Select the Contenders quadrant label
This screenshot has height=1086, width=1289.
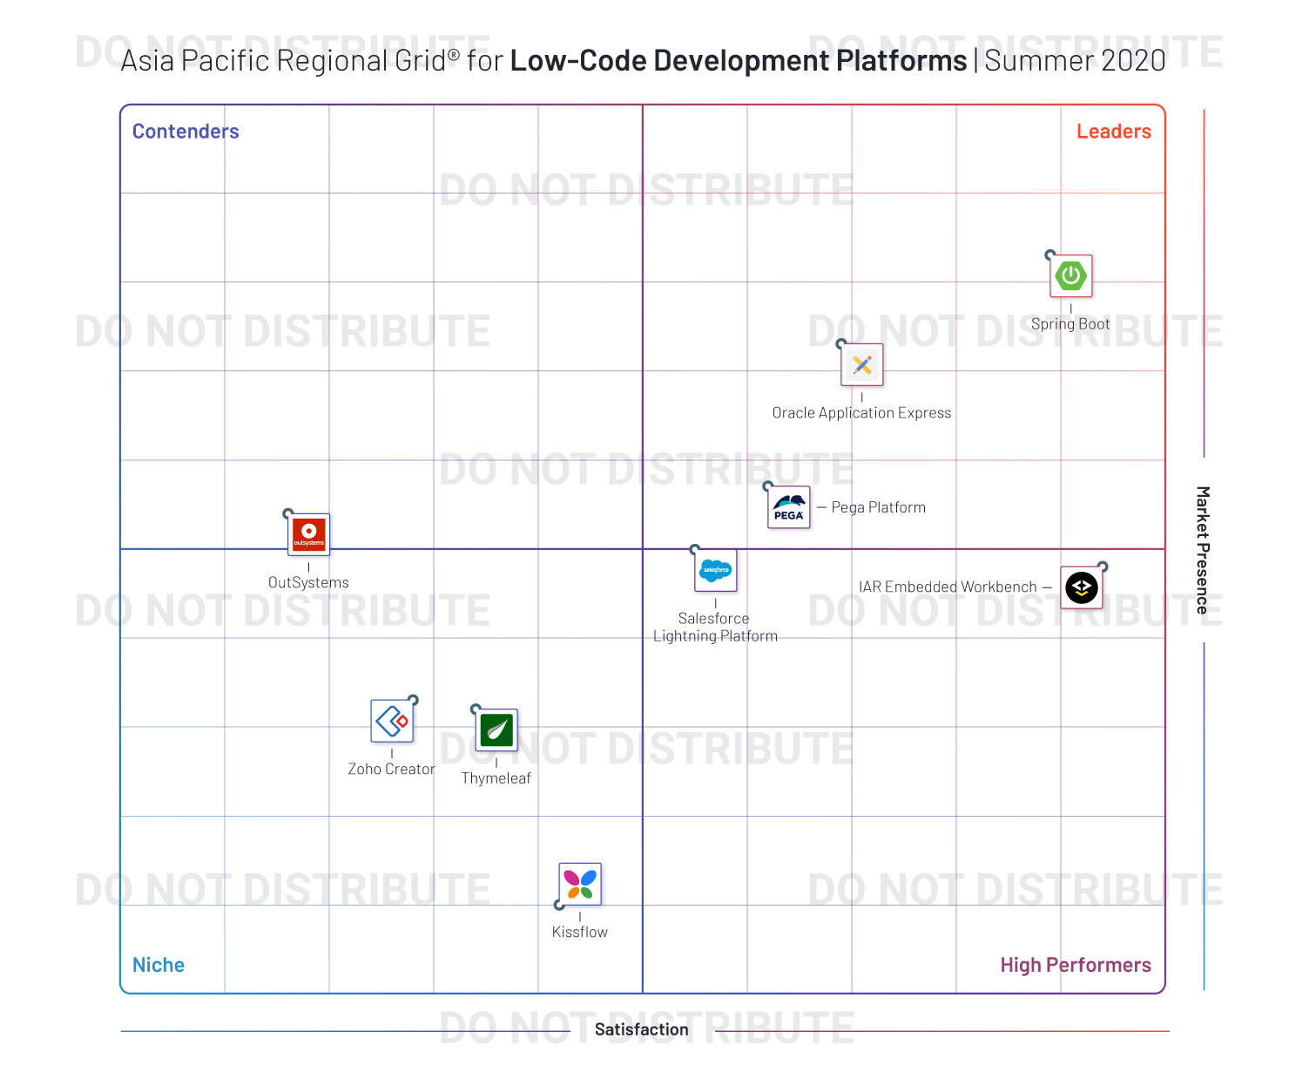186,131
